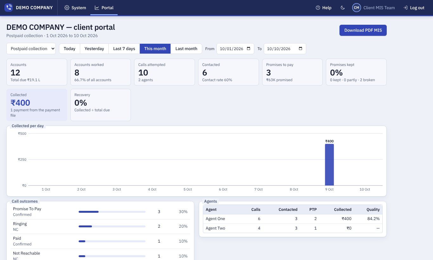Click the Promises to pay card
Viewport: 433px width, 260px height.
click(x=292, y=72)
